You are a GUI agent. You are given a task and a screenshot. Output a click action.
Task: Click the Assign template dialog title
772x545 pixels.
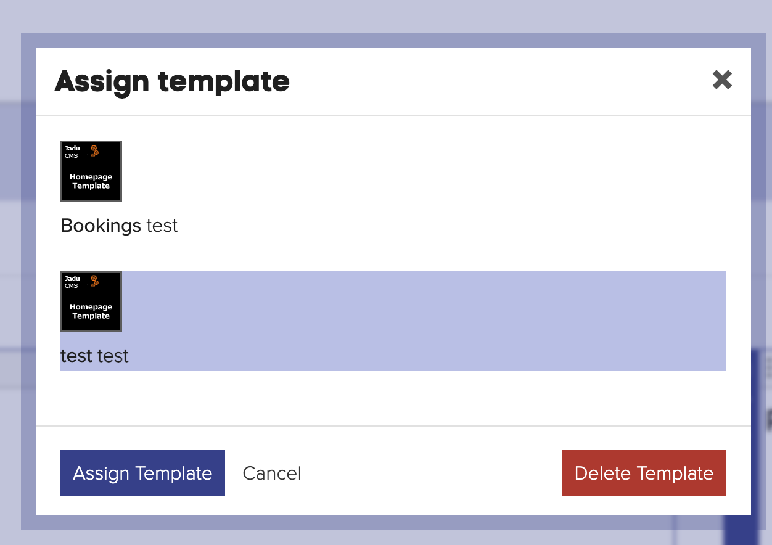[172, 81]
